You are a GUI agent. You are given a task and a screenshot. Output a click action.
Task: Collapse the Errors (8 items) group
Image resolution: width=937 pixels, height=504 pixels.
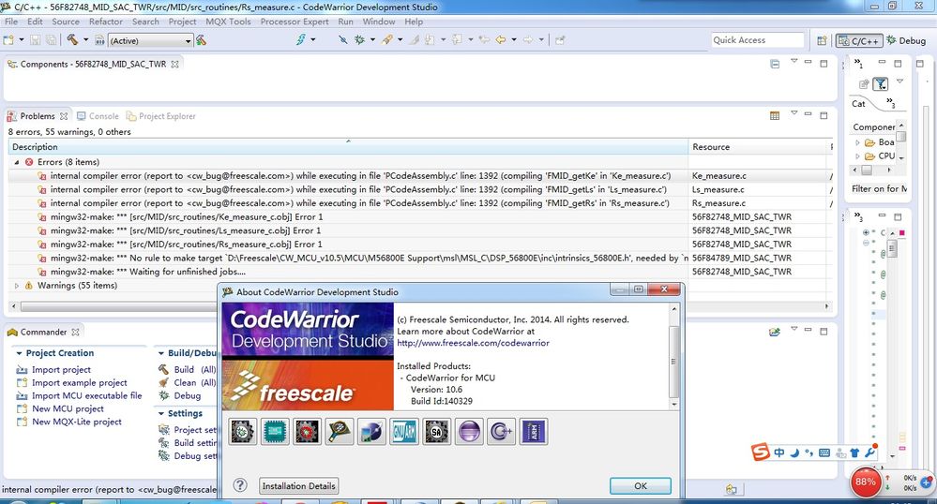17,162
